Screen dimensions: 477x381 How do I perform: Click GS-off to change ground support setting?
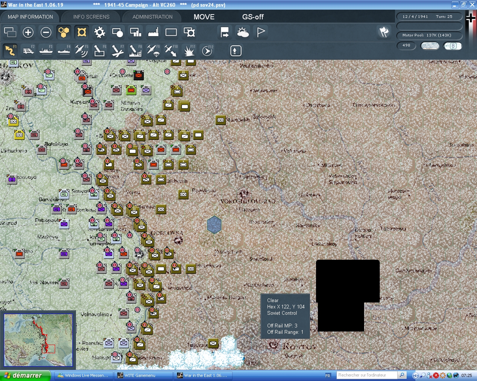(253, 17)
